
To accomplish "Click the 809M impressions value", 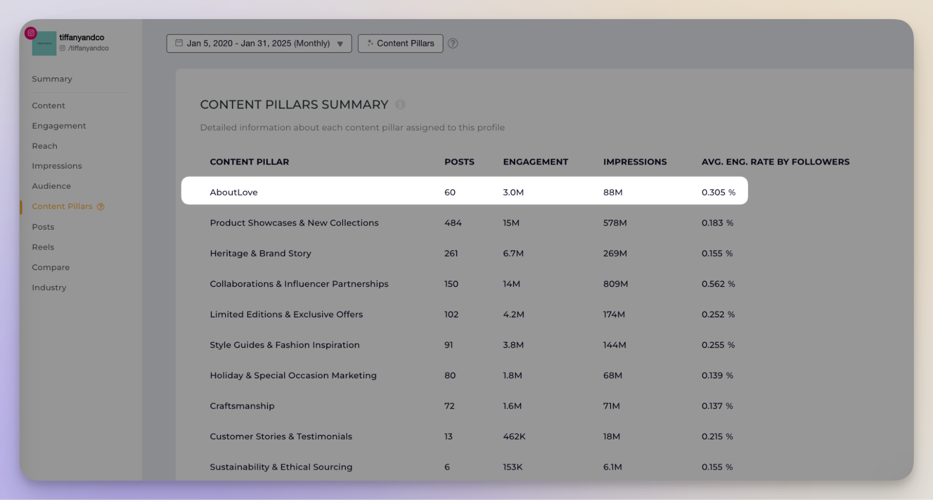I will 616,284.
